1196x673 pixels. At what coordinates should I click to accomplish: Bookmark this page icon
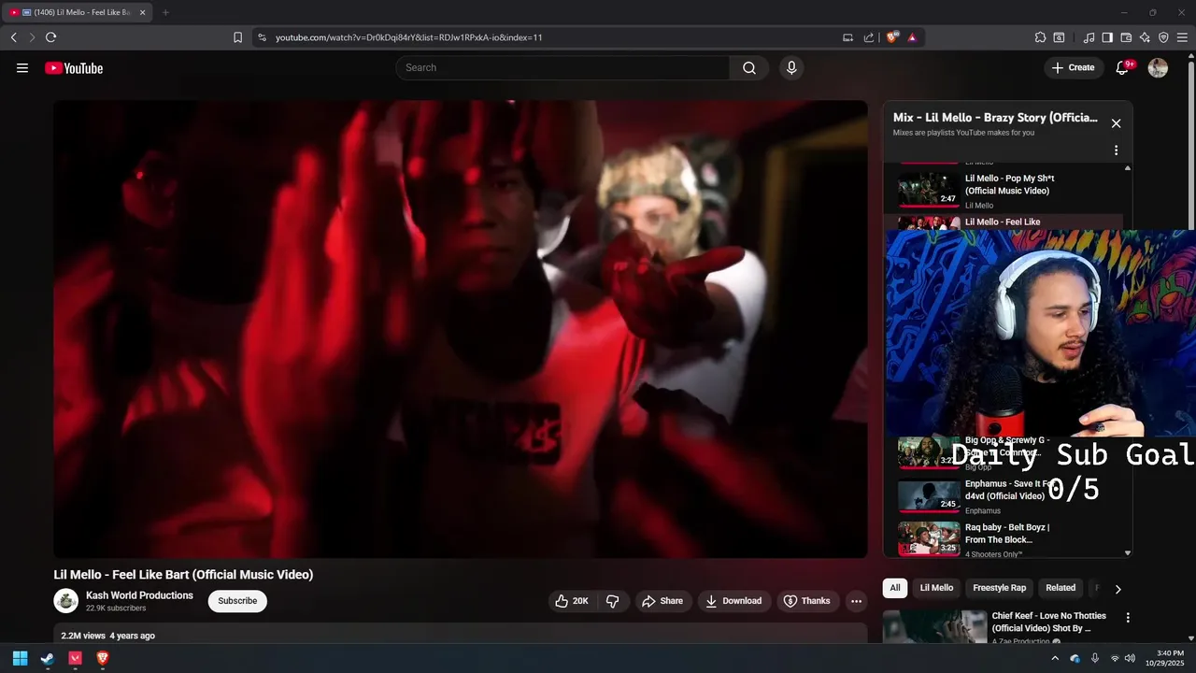[x=237, y=37]
